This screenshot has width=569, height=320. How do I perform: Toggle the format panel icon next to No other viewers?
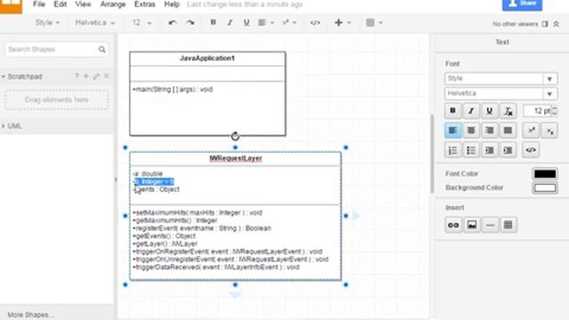click(545, 24)
